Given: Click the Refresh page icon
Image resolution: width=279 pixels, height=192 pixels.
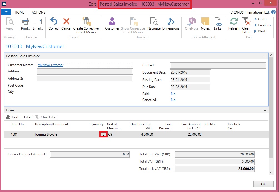Looking at the screenshot, I should tap(234, 22).
